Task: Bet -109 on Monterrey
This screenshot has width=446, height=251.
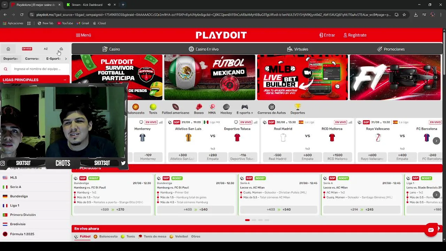Action: coord(148,157)
